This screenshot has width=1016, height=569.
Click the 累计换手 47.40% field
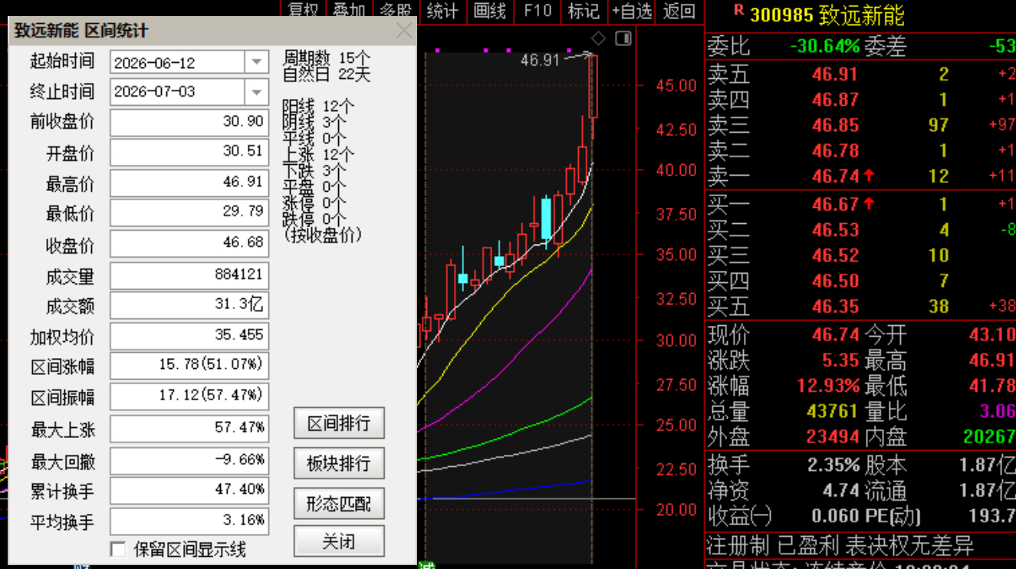coord(189,490)
